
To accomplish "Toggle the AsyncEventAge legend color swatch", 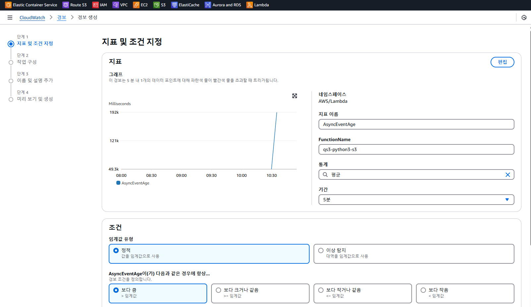I will tap(118, 183).
